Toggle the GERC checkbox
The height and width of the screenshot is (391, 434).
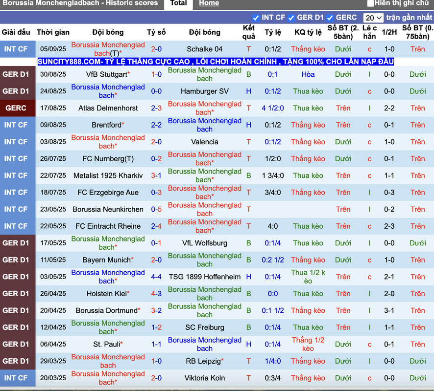(x=330, y=18)
